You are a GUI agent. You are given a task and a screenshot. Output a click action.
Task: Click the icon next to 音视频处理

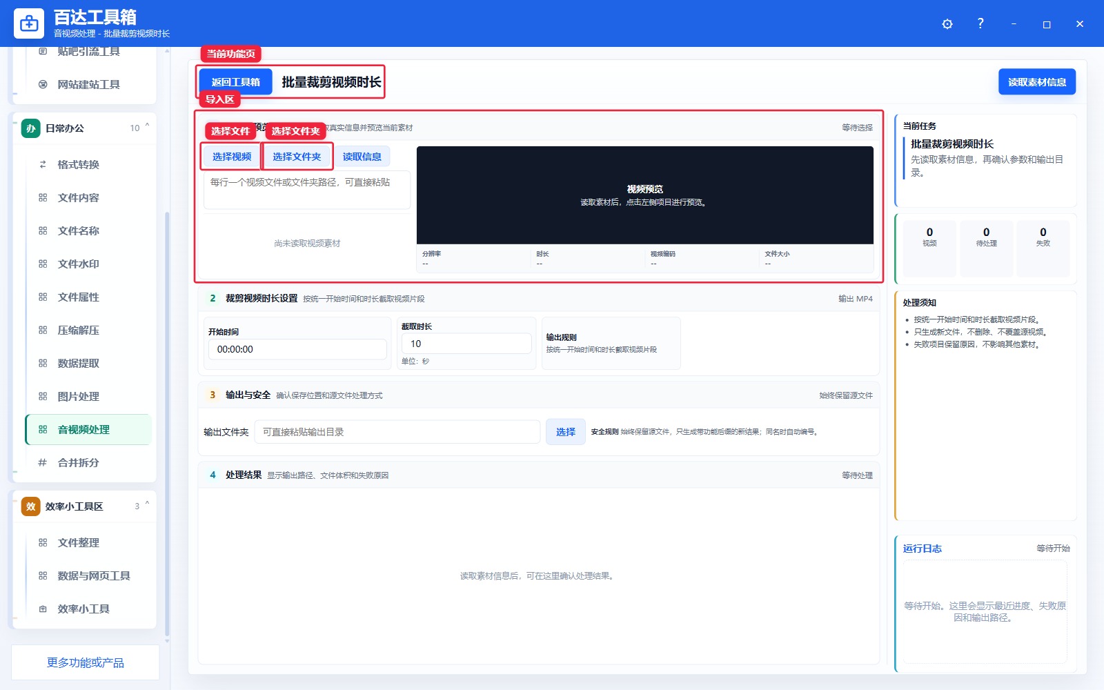point(43,429)
